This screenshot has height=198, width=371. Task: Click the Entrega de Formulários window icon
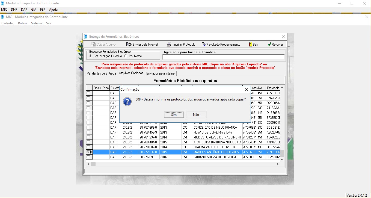[86, 37]
